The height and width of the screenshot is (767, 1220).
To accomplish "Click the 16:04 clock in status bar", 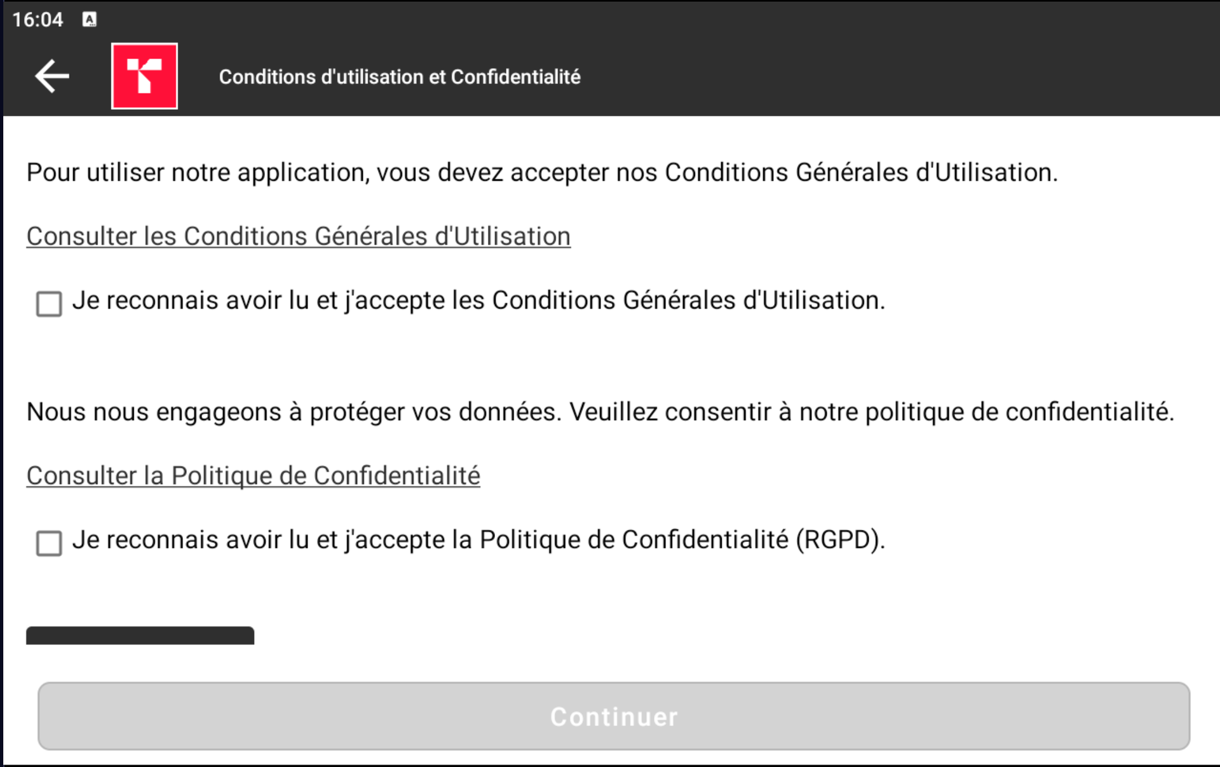I will (37, 20).
